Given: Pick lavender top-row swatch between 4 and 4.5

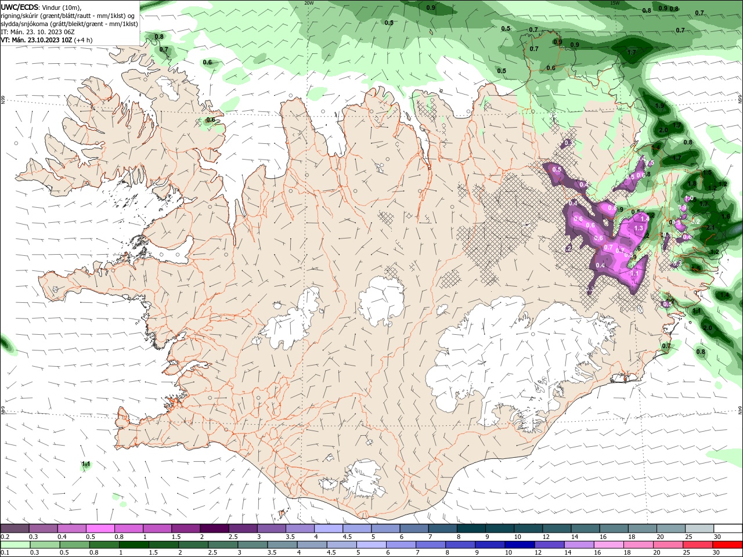Looking at the screenshot, I should click(x=329, y=529).
